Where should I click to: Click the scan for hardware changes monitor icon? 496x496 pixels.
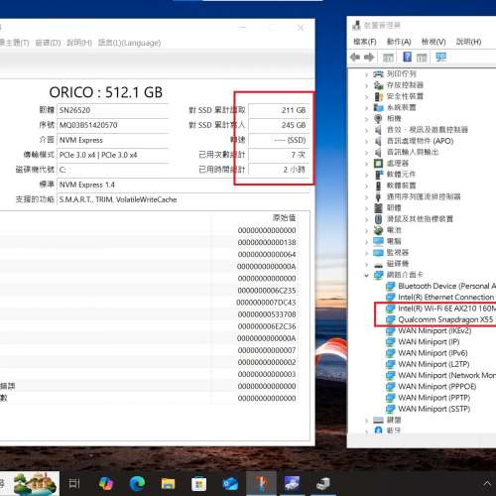[440, 57]
